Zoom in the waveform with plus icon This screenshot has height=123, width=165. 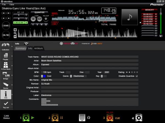coord(15,30)
